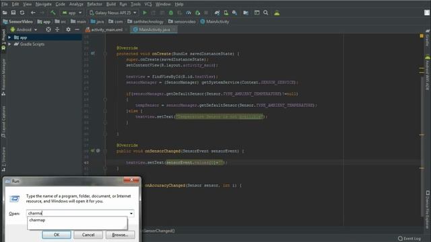431x242 pixels.
Task: Click Browse... in the Run dialog
Action: [120, 235]
